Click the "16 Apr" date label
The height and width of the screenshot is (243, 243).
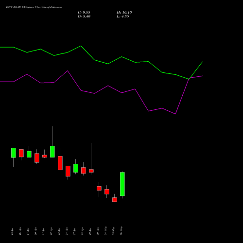[x=20, y=231]
